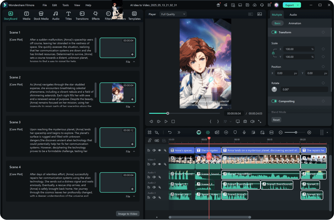The width and height of the screenshot is (334, 220).
Task: Click the volume icon in player
Action: tap(253, 122)
